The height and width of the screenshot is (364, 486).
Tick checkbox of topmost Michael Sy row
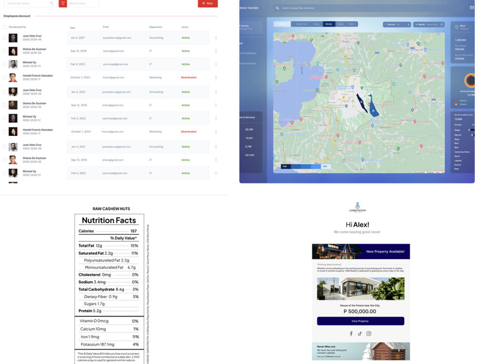[5, 64]
